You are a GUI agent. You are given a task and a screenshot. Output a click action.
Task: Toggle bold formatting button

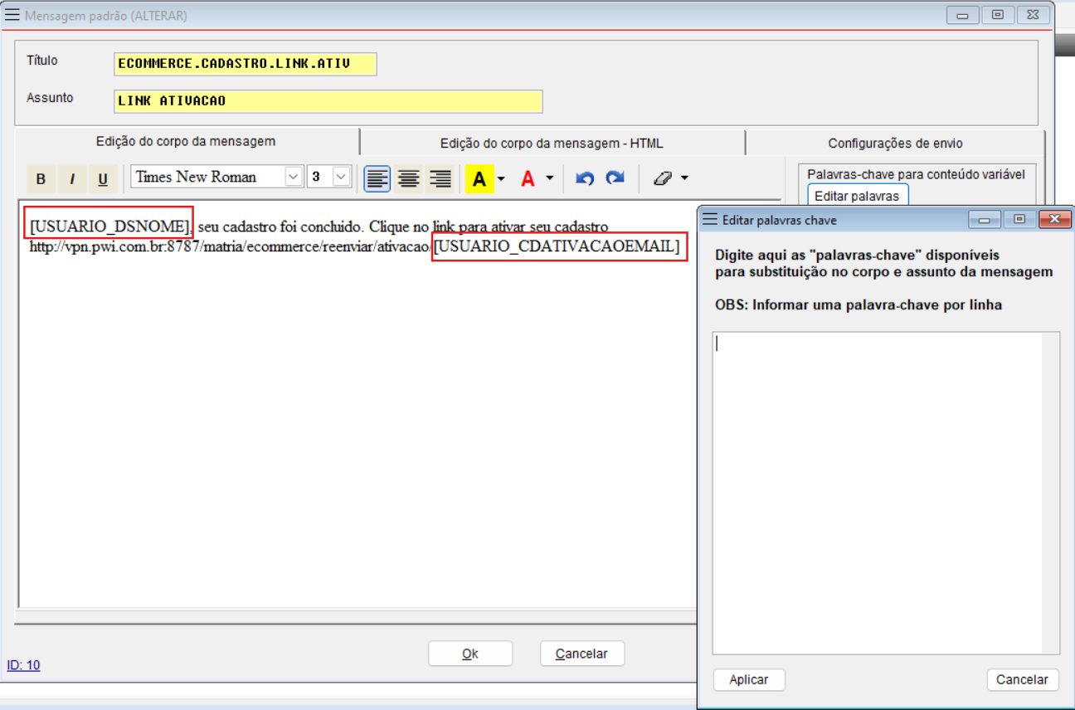click(41, 178)
